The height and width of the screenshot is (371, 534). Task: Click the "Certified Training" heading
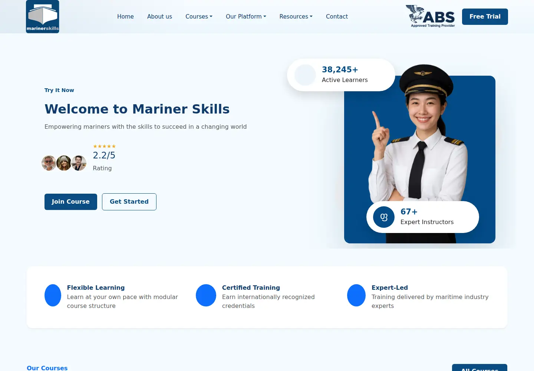(x=251, y=288)
